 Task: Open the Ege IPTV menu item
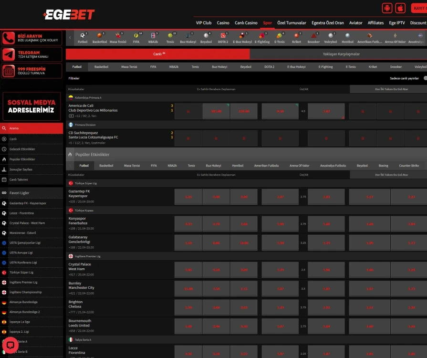(x=397, y=23)
